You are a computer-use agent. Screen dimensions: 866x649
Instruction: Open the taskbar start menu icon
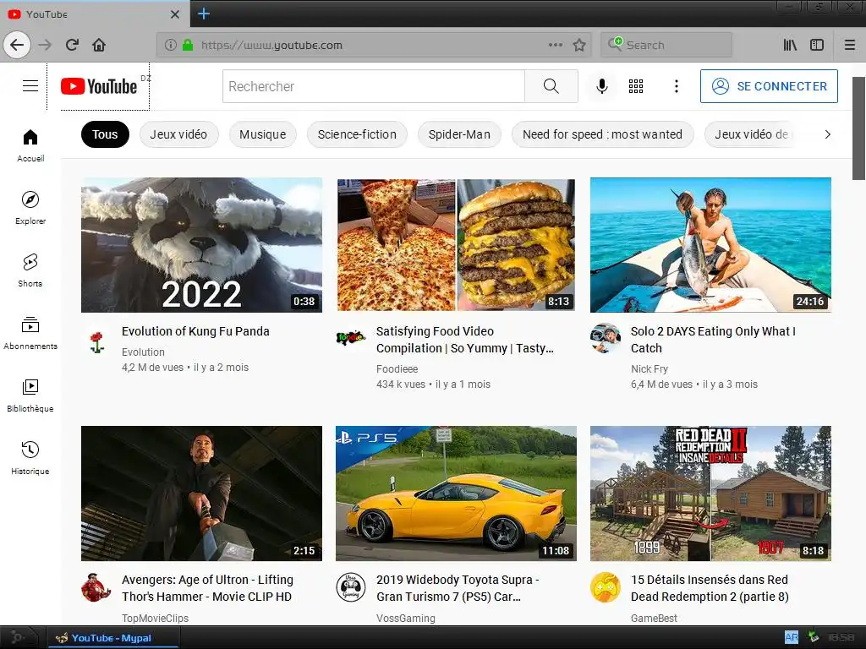point(18,637)
